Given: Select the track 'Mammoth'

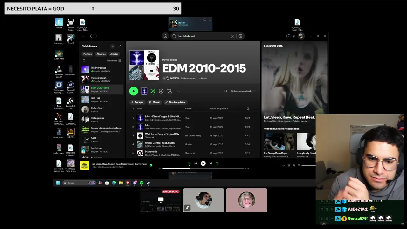Looking at the screenshot, I should [151, 152].
